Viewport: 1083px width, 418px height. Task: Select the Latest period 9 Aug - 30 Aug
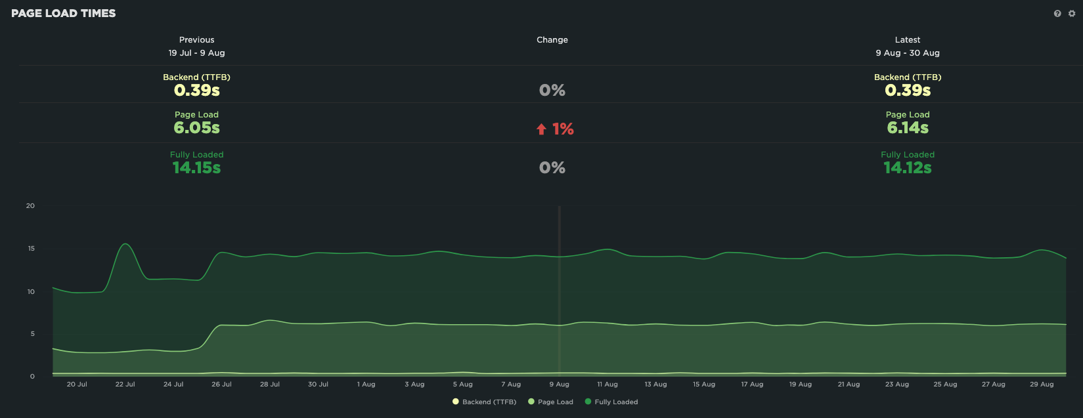pos(907,52)
